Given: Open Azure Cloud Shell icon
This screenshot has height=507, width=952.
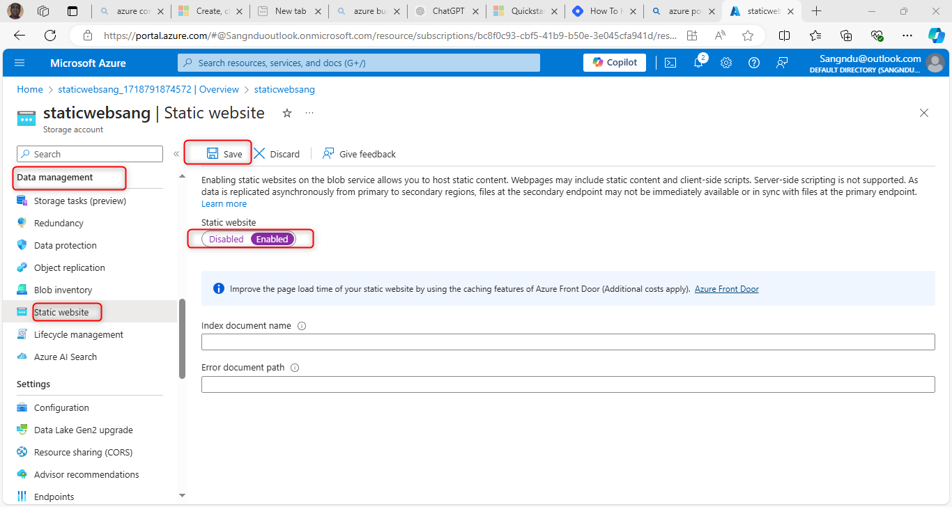Looking at the screenshot, I should tap(670, 63).
